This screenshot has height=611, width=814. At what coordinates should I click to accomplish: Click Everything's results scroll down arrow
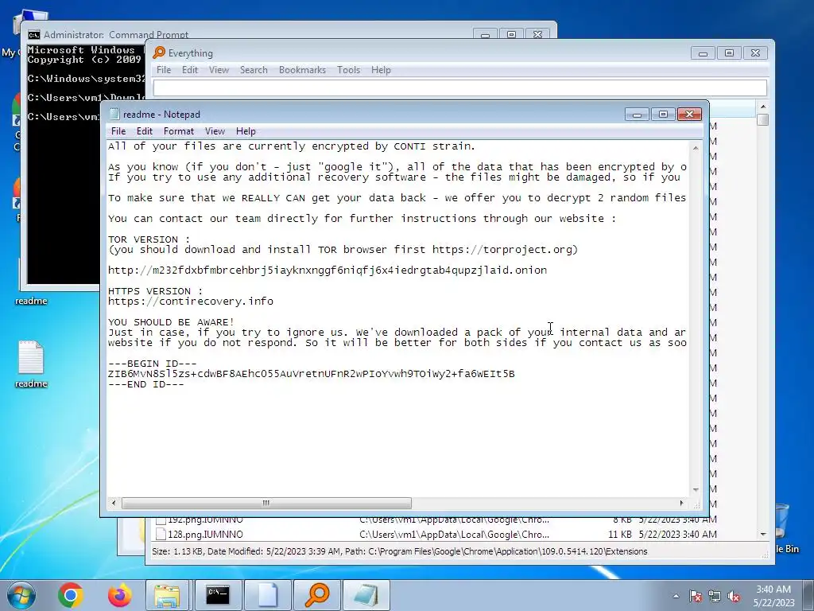click(x=762, y=534)
